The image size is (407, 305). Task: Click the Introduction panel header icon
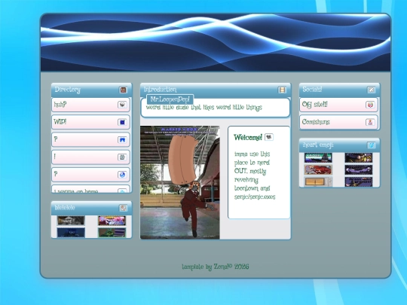pyautogui.click(x=282, y=90)
